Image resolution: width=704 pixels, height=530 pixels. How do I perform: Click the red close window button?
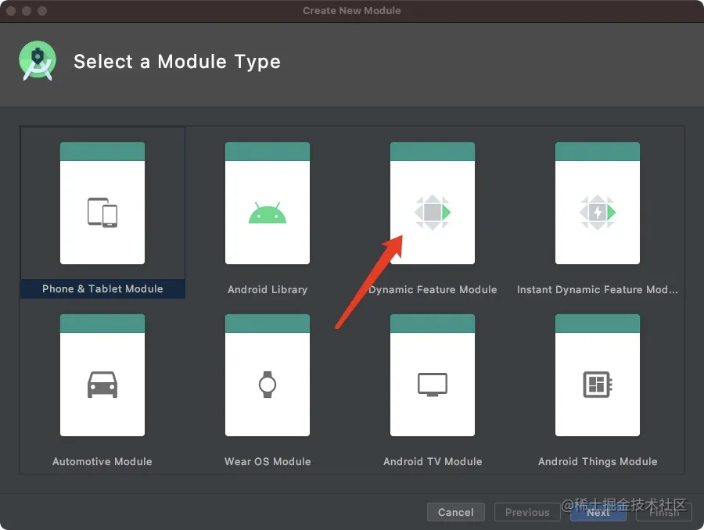point(11,11)
